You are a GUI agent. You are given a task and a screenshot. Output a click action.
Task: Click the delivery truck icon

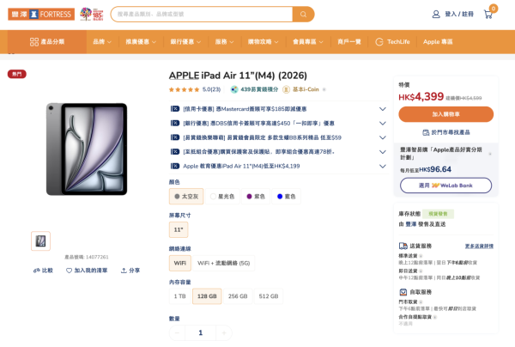[x=403, y=246]
